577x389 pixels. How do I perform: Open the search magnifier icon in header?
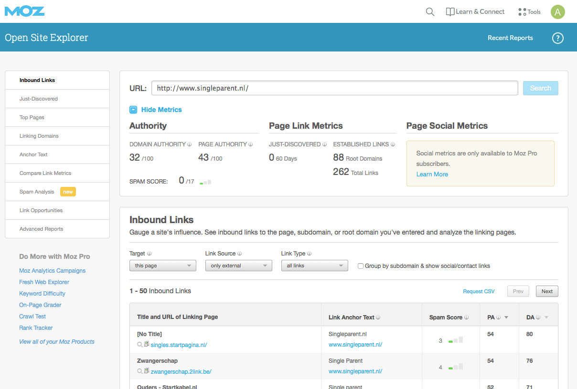[x=430, y=12]
